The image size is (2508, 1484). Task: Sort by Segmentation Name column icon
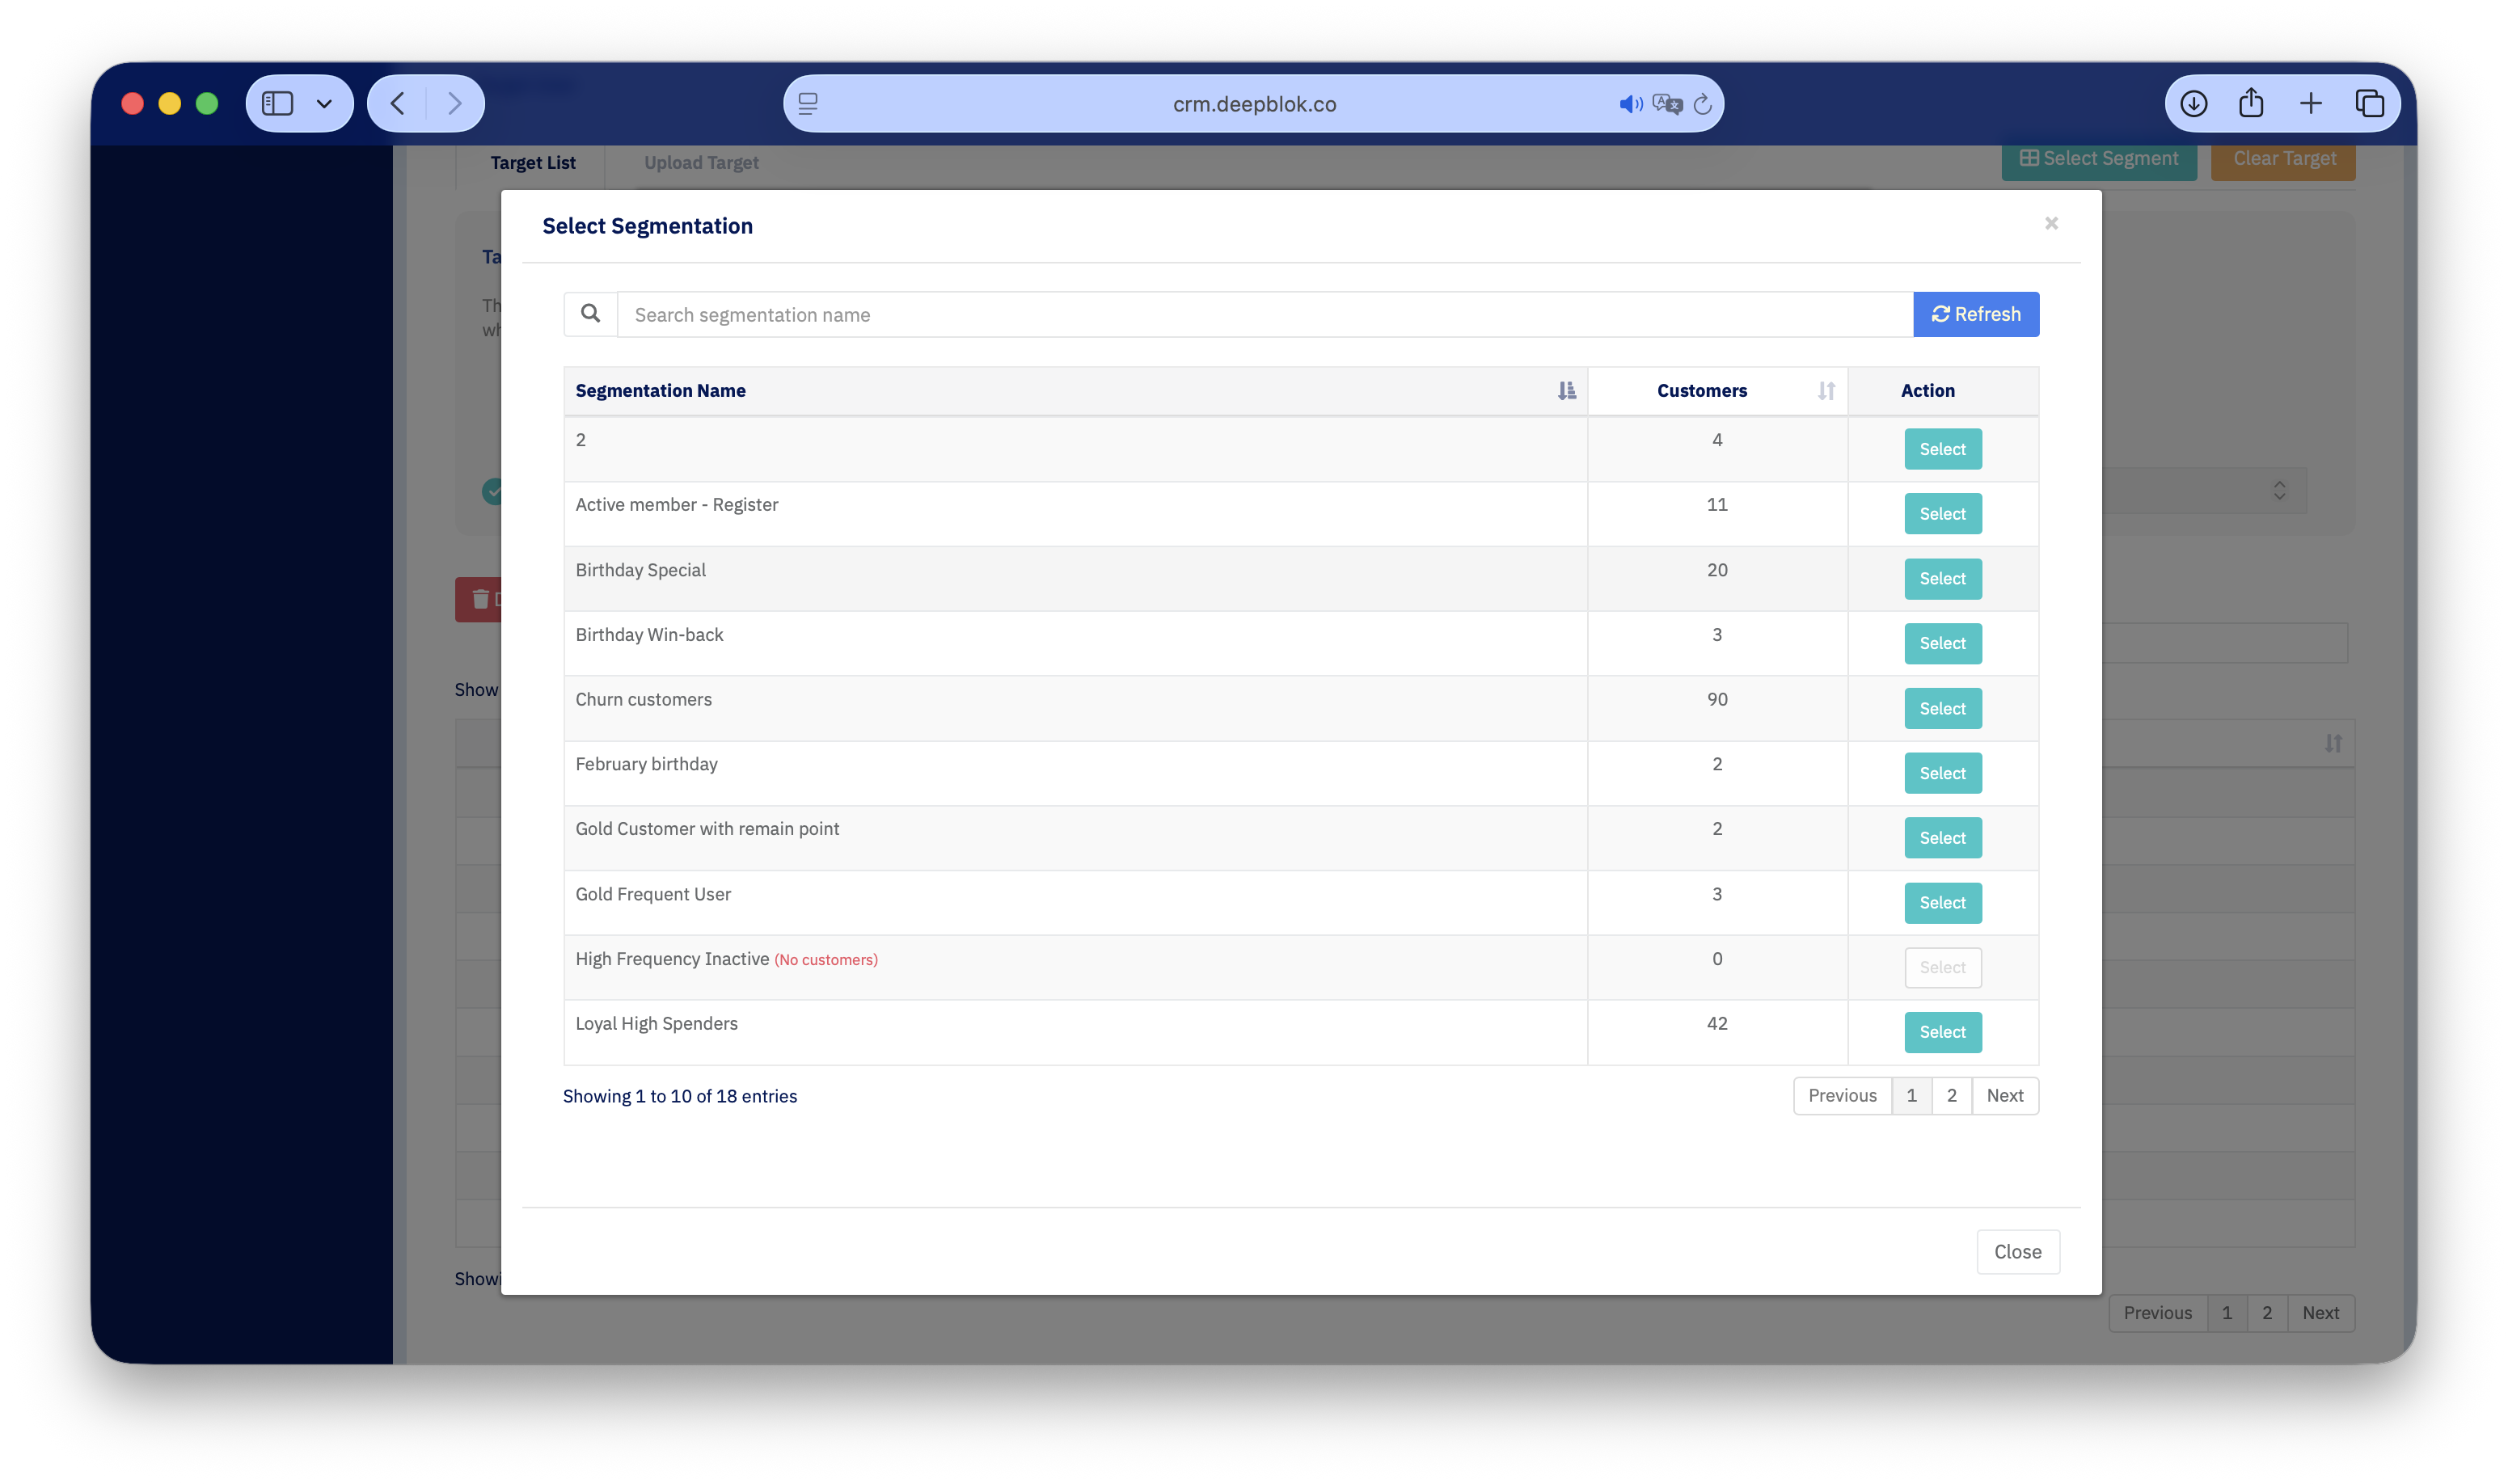point(1566,391)
